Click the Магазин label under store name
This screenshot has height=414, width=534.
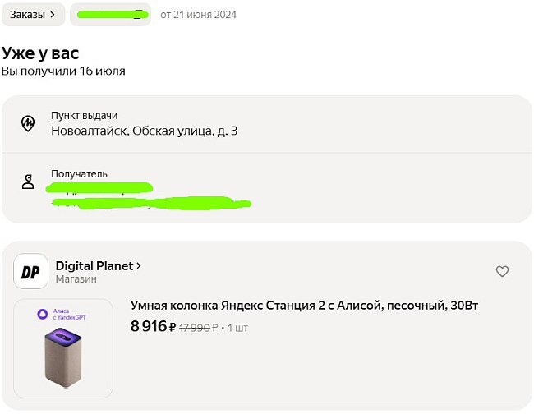tap(76, 279)
